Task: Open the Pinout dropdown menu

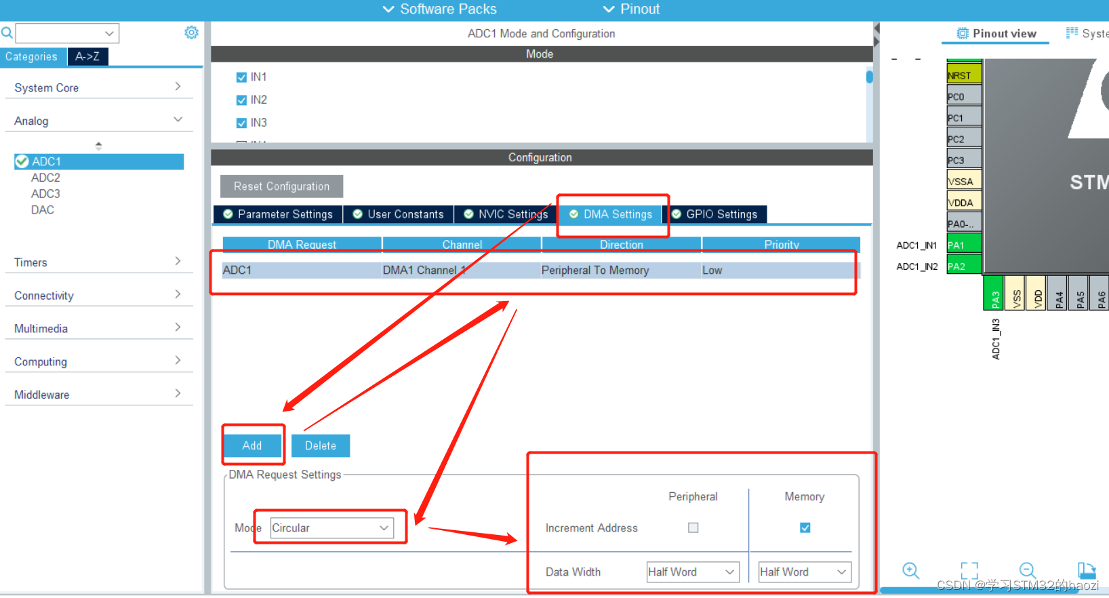Action: pos(631,9)
